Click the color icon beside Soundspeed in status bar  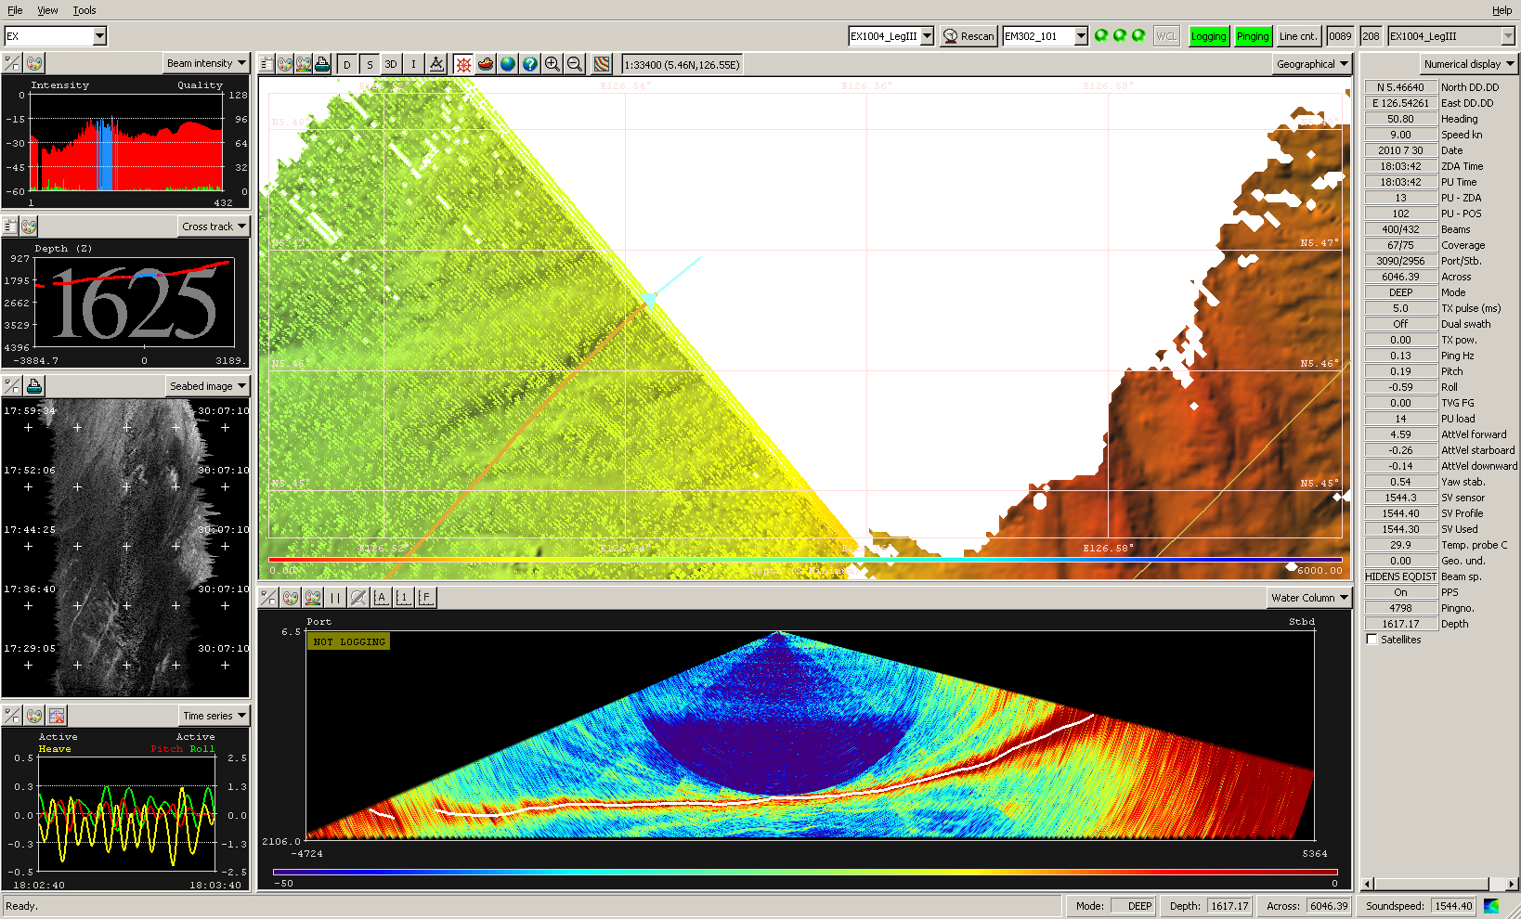pyautogui.click(x=1491, y=906)
